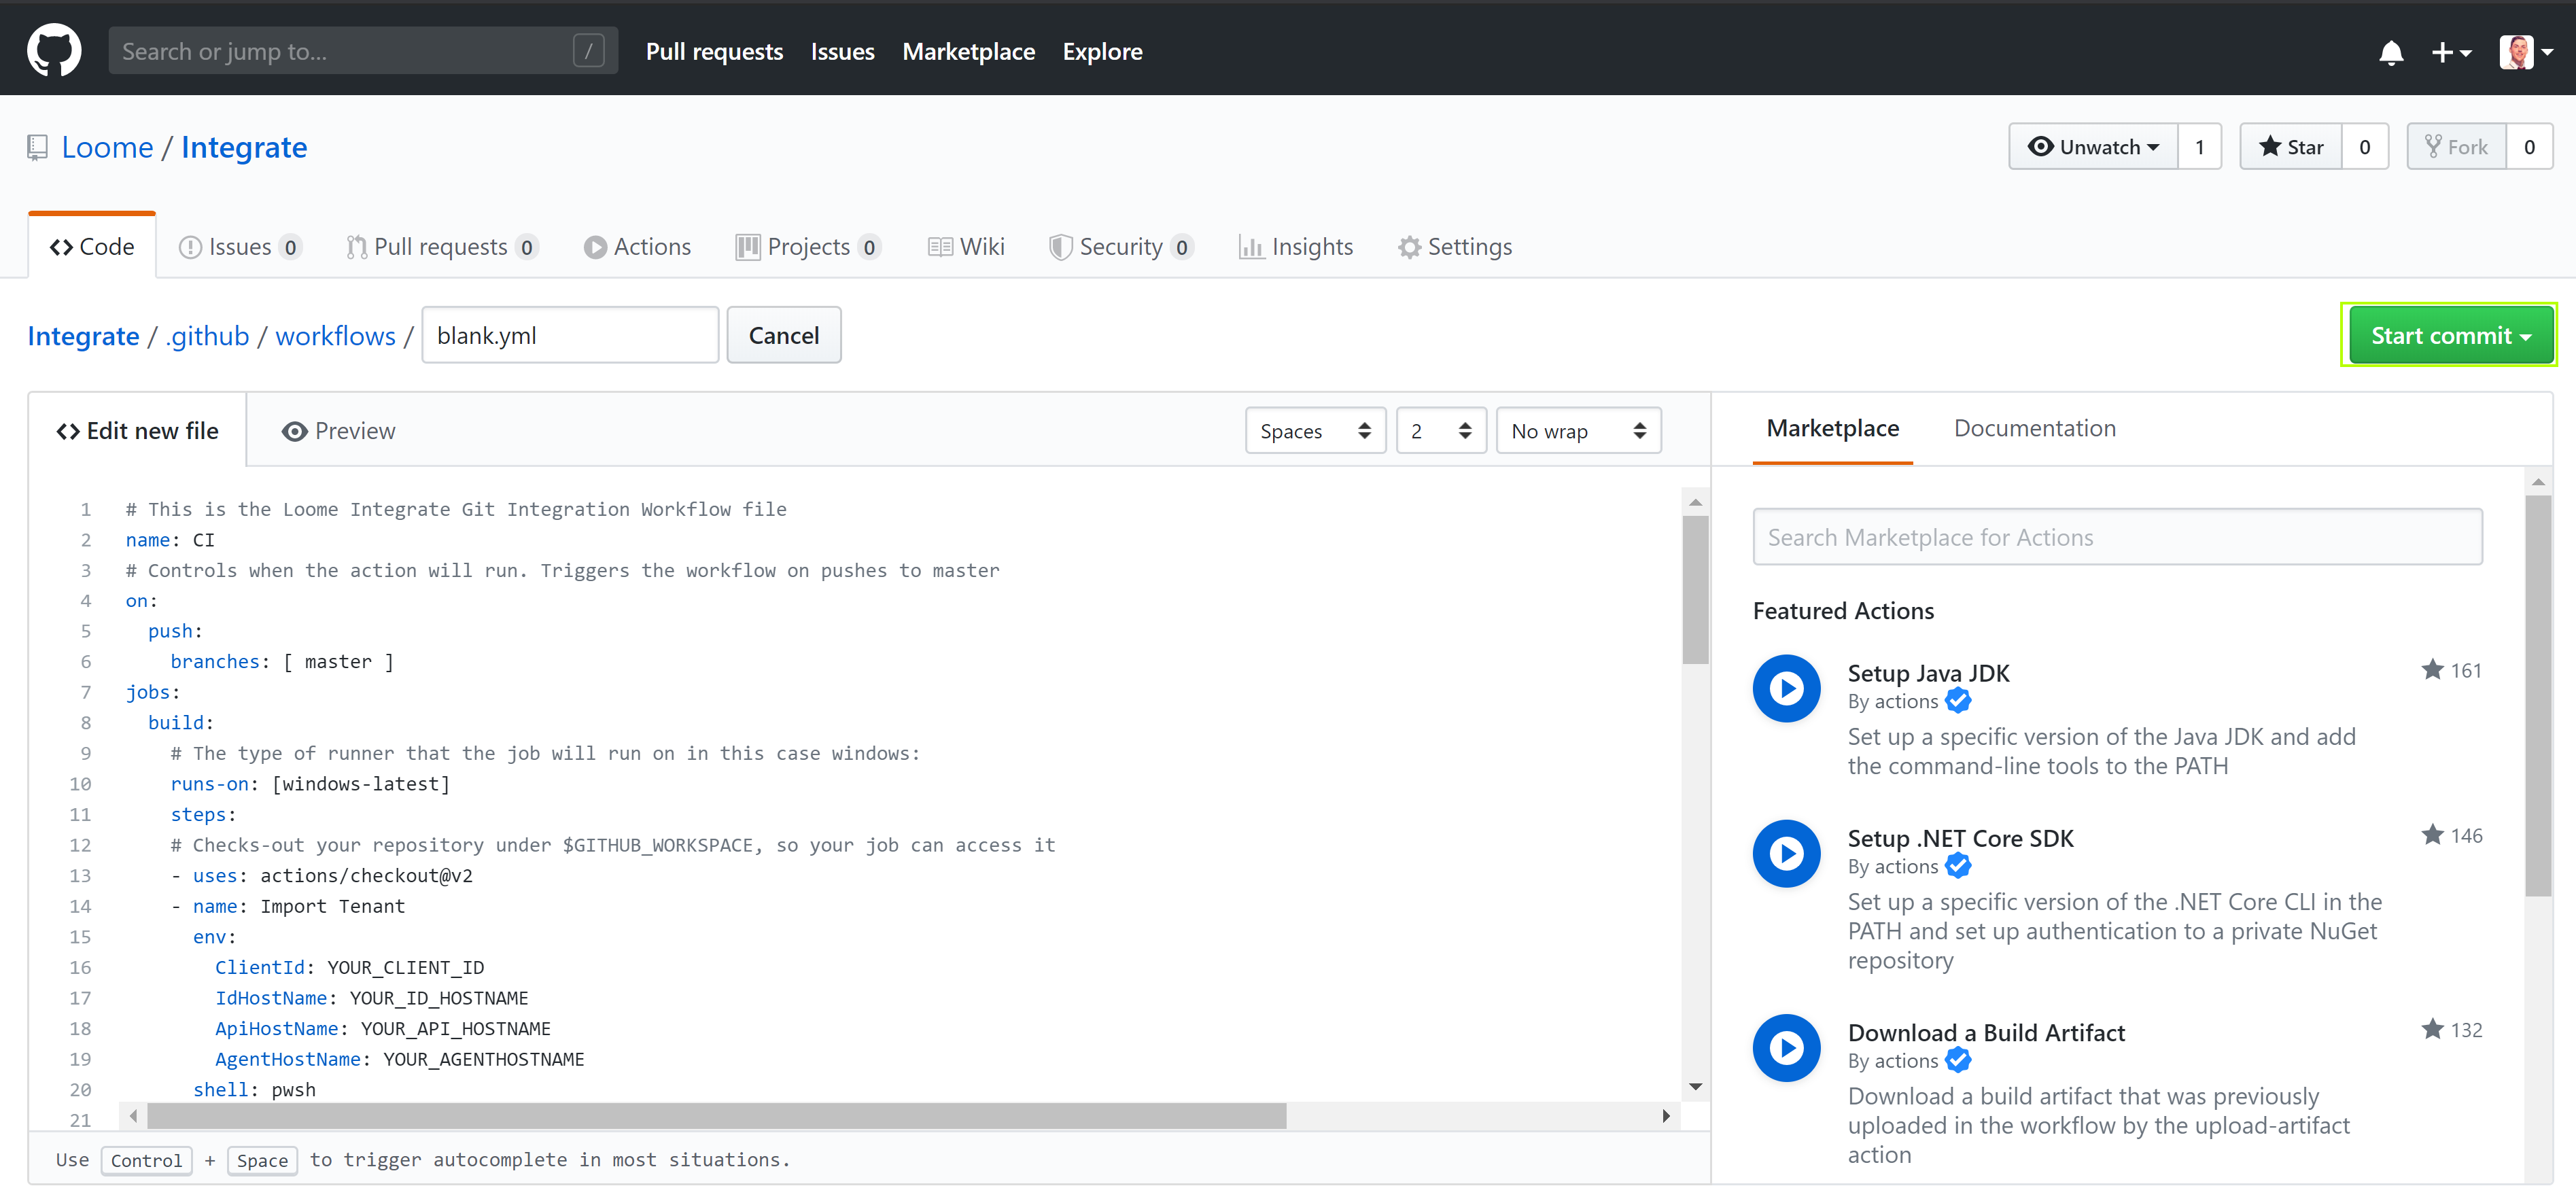Click the repository book icon beside Loome
2576x1203 pixels.
point(37,148)
